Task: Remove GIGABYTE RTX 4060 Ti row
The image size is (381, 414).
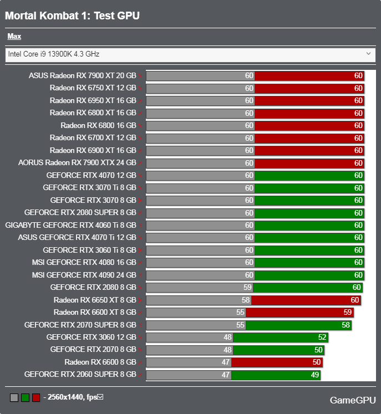Action: pyautogui.click(x=141, y=226)
